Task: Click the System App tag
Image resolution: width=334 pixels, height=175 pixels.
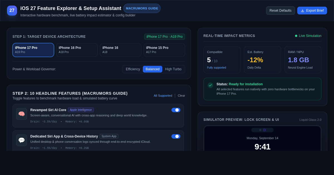Action: (x=109, y=136)
